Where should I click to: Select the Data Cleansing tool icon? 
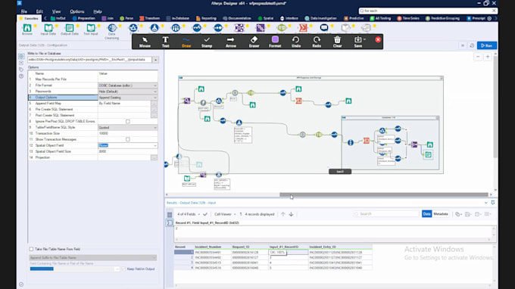(112, 28)
